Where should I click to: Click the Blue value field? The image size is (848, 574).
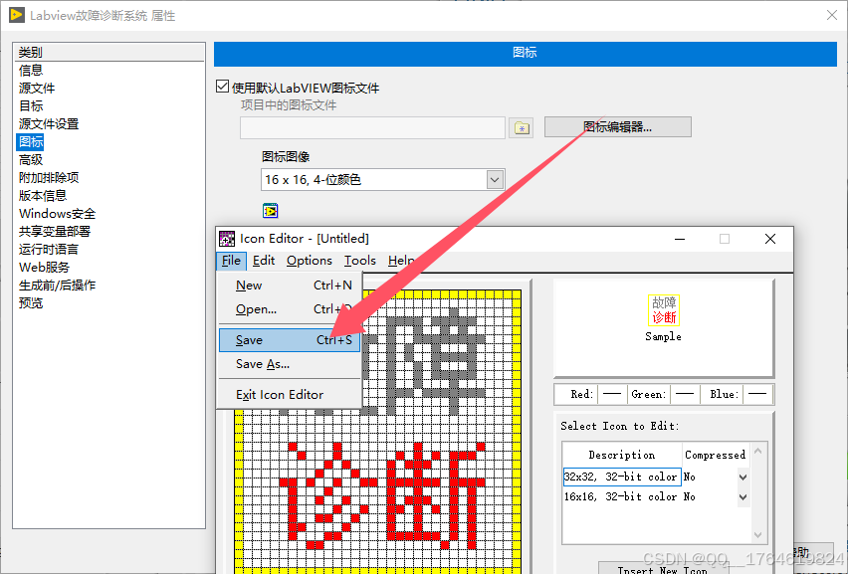[x=757, y=394]
